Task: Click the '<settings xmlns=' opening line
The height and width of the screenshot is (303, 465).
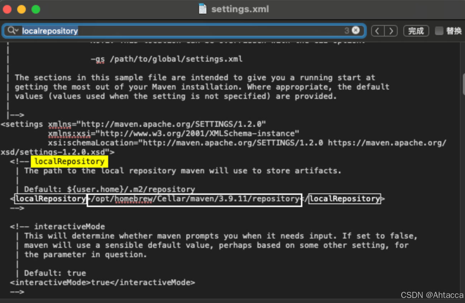Action: tap(133, 124)
